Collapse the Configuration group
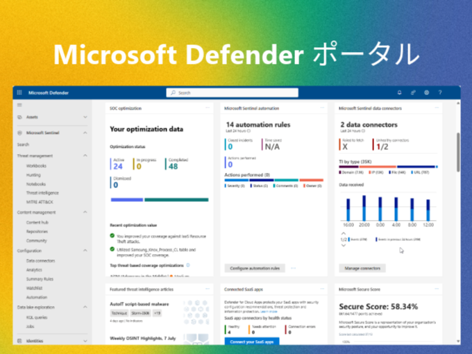The width and height of the screenshot is (472, 354). click(x=85, y=251)
